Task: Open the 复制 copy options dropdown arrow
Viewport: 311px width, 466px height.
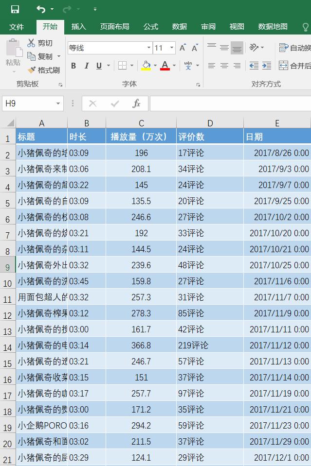Action: pos(59,56)
